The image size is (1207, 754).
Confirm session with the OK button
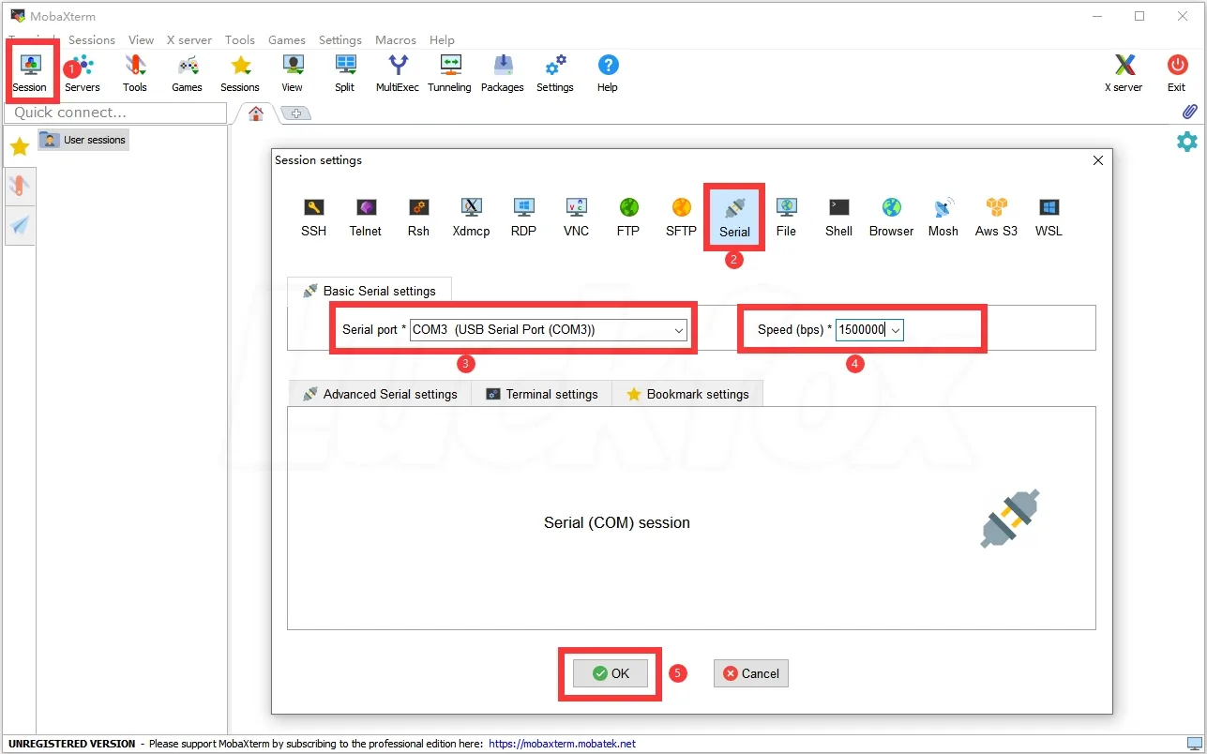[611, 673]
